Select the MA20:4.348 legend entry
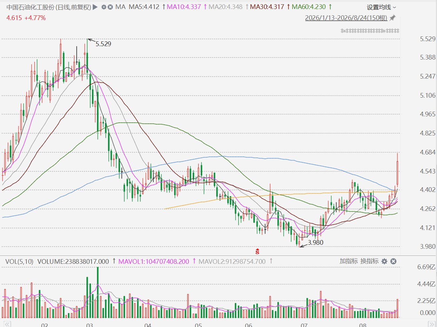Image resolution: width=437 pixels, height=327 pixels. (x=226, y=7)
